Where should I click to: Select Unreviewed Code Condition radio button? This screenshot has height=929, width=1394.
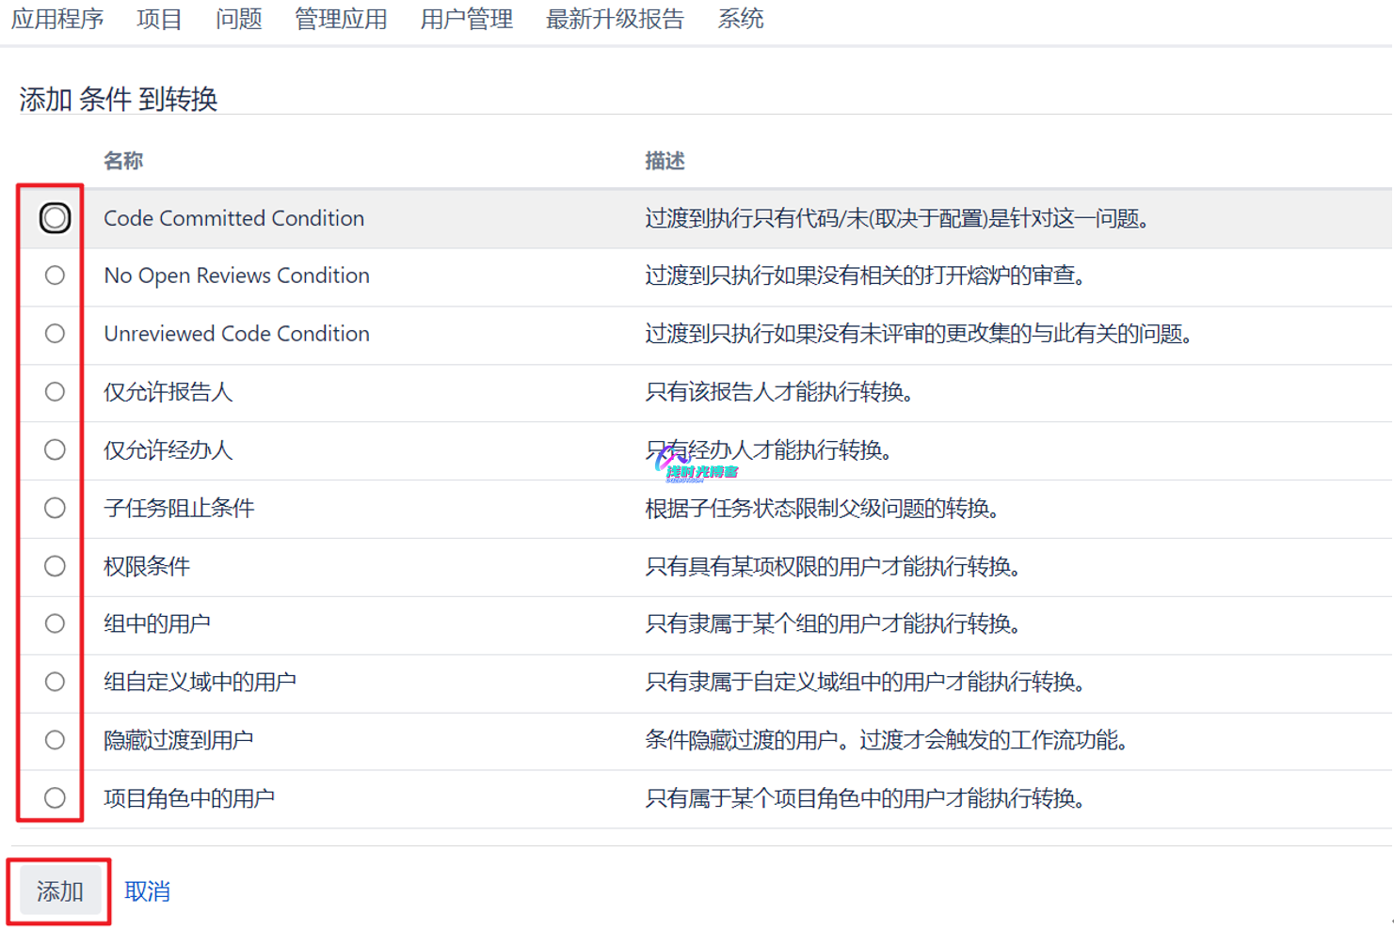[55, 334]
